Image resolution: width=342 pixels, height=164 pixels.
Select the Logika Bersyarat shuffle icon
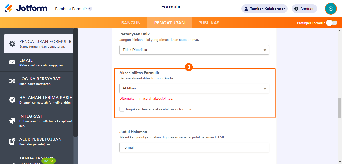[x=12, y=81]
